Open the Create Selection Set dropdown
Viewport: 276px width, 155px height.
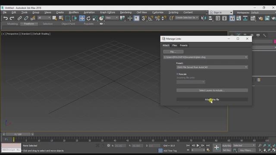(x=187, y=18)
